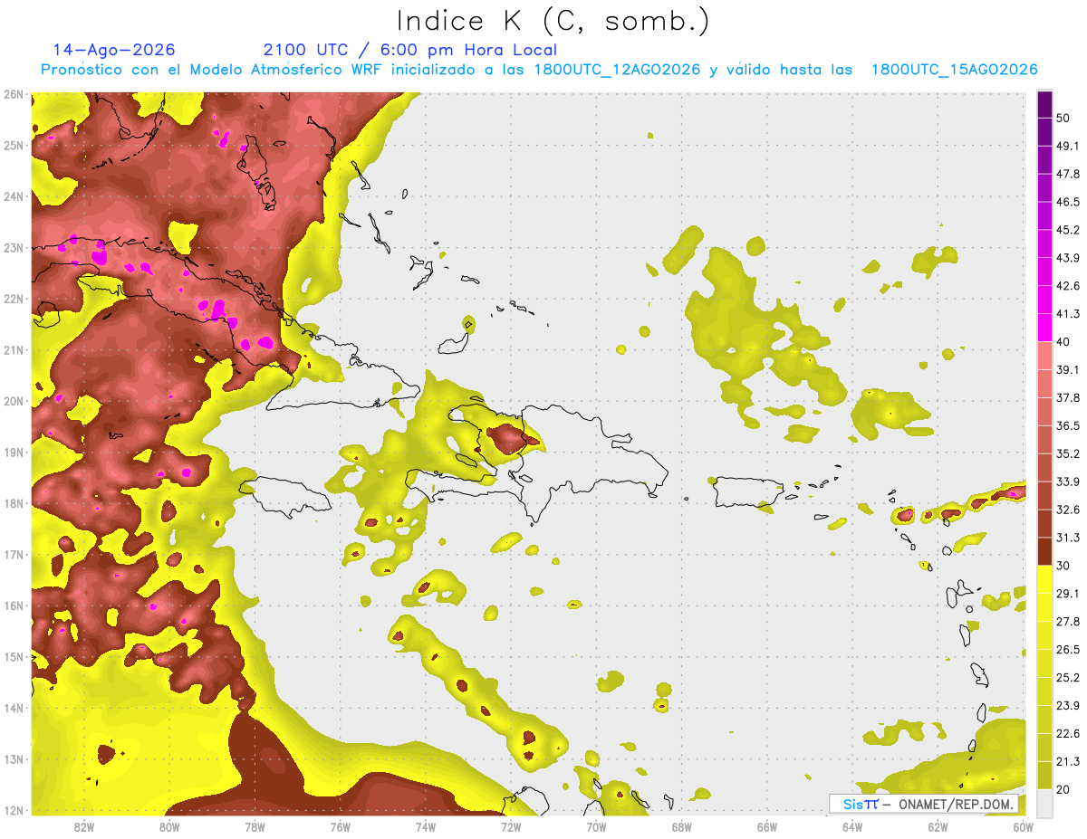Click latitude label 13N
The height and width of the screenshot is (839, 1087).
pyautogui.click(x=13, y=759)
